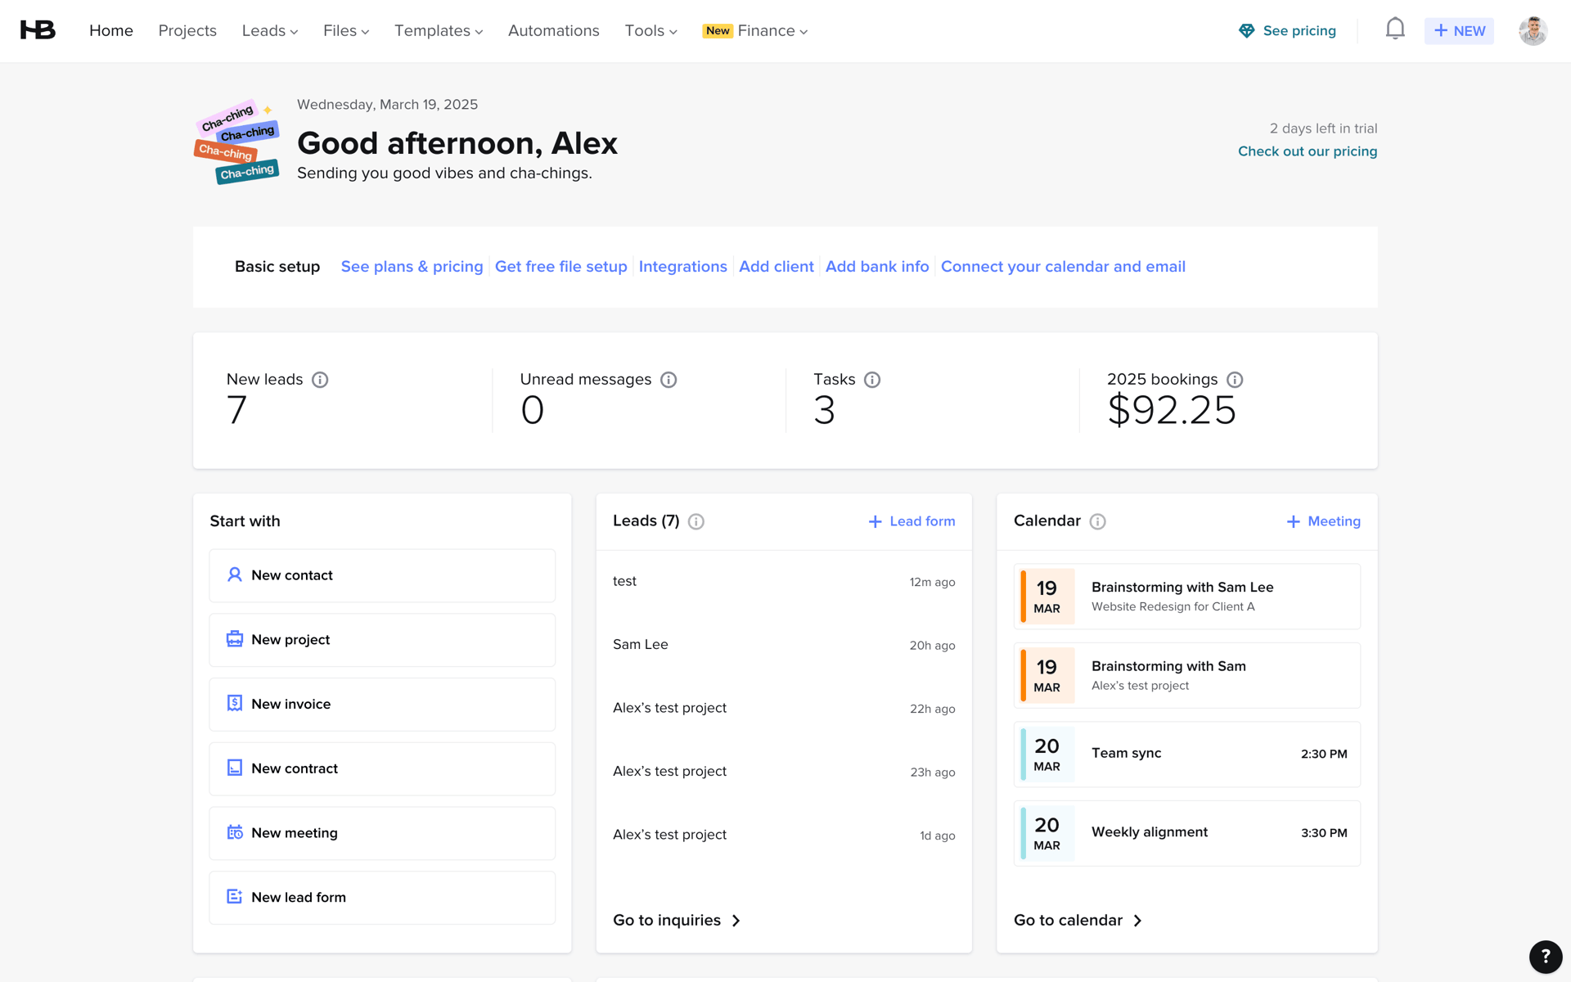Image resolution: width=1571 pixels, height=982 pixels.
Task: Expand the Leads dropdown menu
Action: click(x=270, y=30)
